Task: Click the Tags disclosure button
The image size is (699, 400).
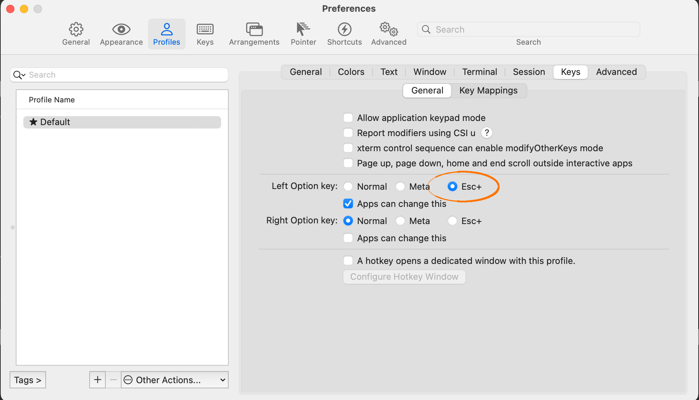Action: tap(27, 380)
